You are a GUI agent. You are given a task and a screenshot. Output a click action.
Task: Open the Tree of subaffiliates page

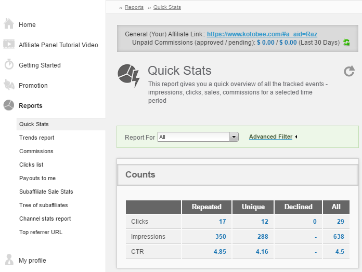(x=43, y=205)
